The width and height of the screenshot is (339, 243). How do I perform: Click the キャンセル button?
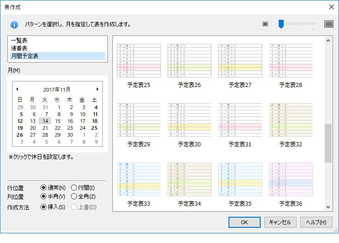click(280, 222)
